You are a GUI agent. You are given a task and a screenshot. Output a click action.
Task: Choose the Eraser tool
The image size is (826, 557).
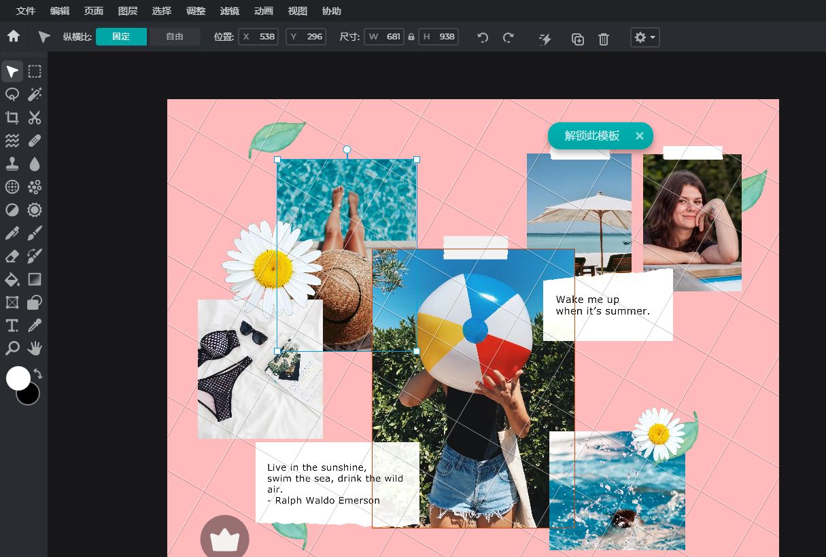pyautogui.click(x=12, y=256)
